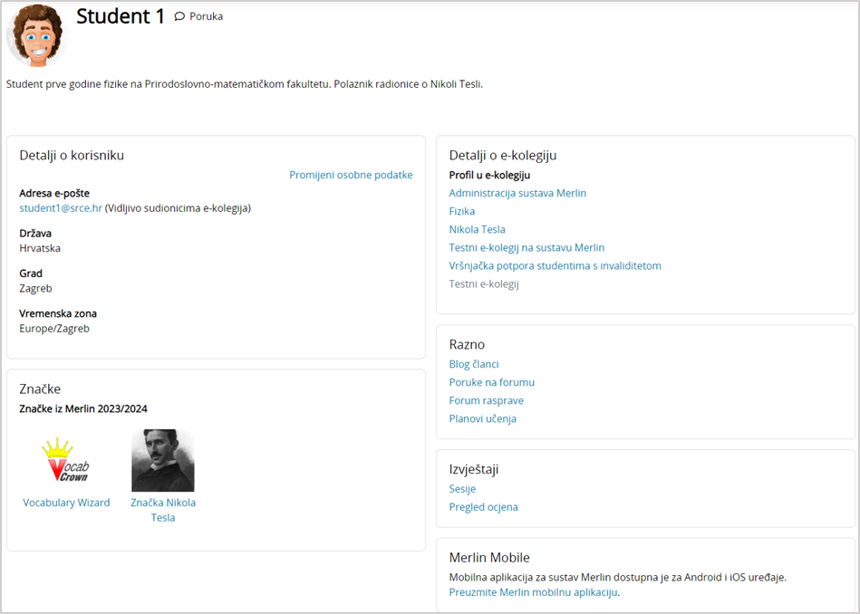The image size is (860, 614).
Task: Open the Vocab Crown badge image
Action: pyautogui.click(x=66, y=461)
